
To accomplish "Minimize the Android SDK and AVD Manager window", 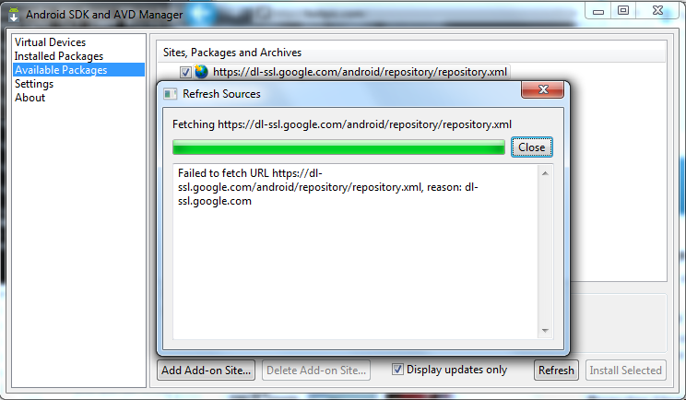I will [598, 11].
